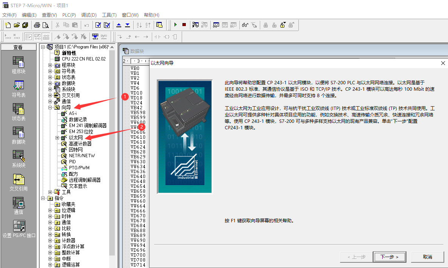Click the red STOP icon
This screenshot has width=448, height=268.
[184, 25]
